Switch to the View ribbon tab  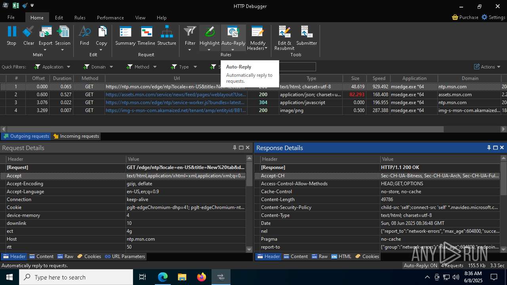tap(140, 17)
